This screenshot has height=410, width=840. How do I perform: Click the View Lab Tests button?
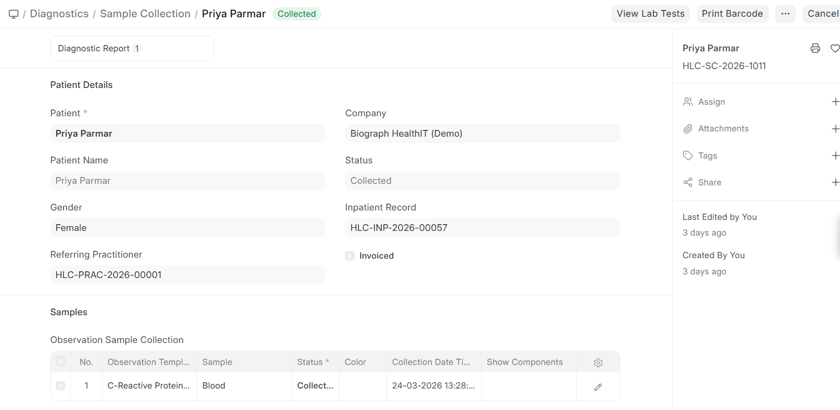[650, 14]
